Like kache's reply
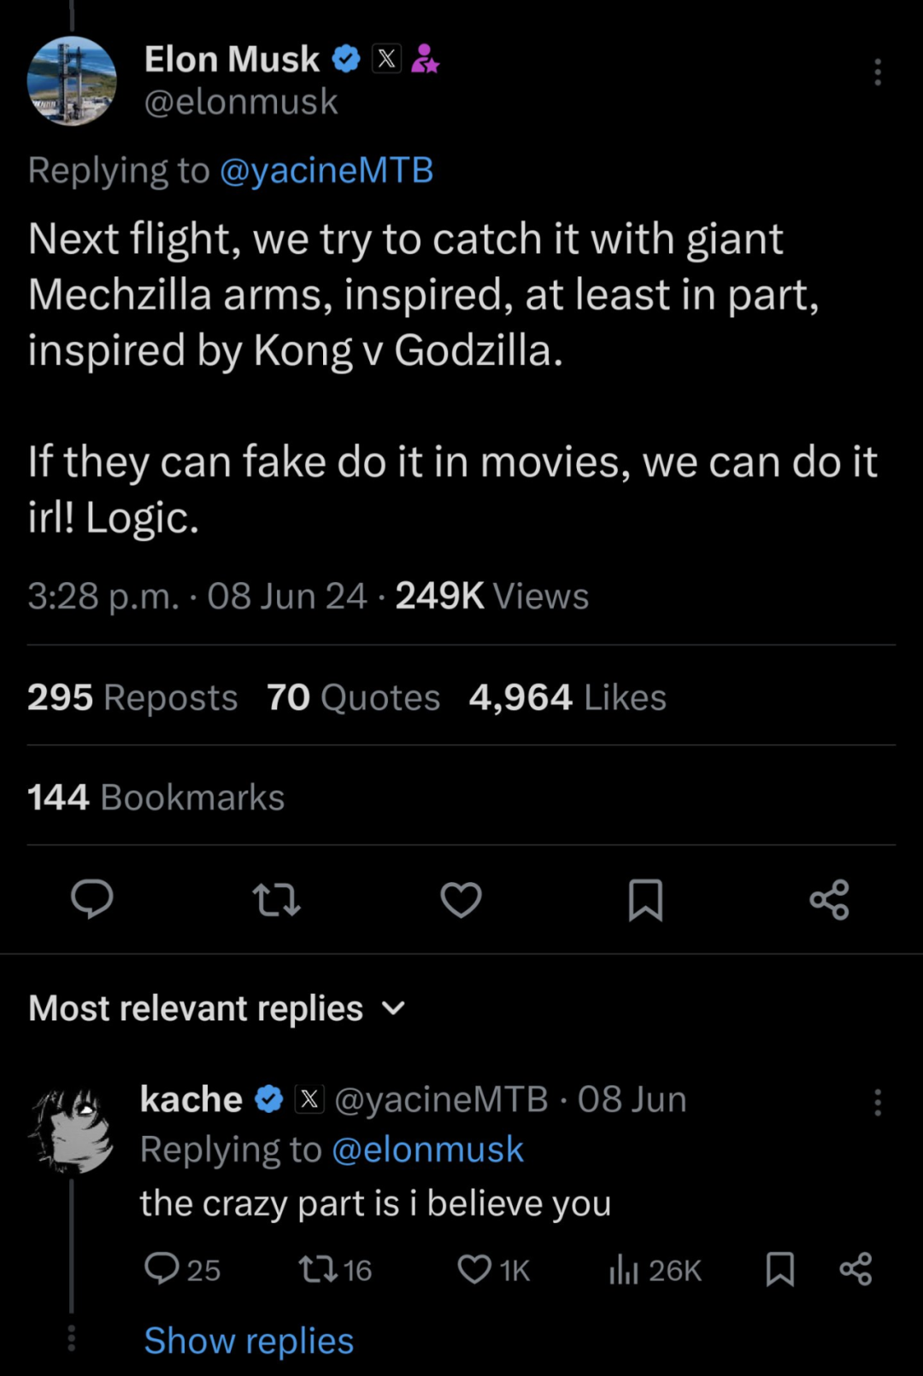 pos(475,1269)
